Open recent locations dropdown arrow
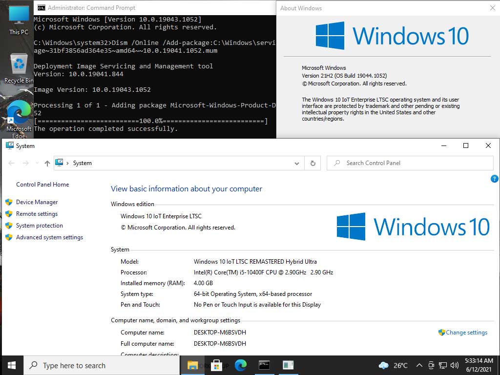 pos(37,163)
